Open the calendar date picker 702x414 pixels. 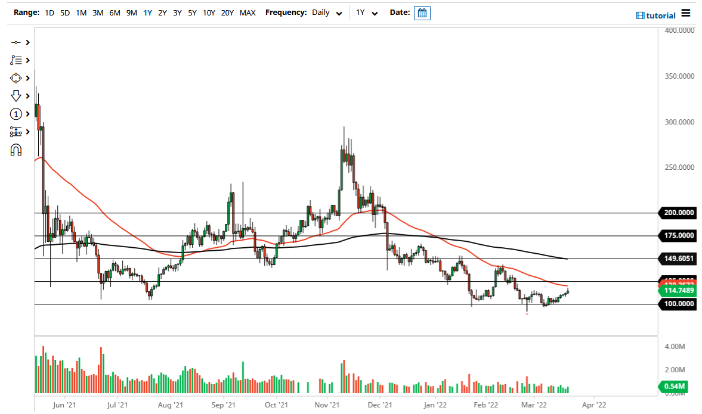tap(422, 12)
